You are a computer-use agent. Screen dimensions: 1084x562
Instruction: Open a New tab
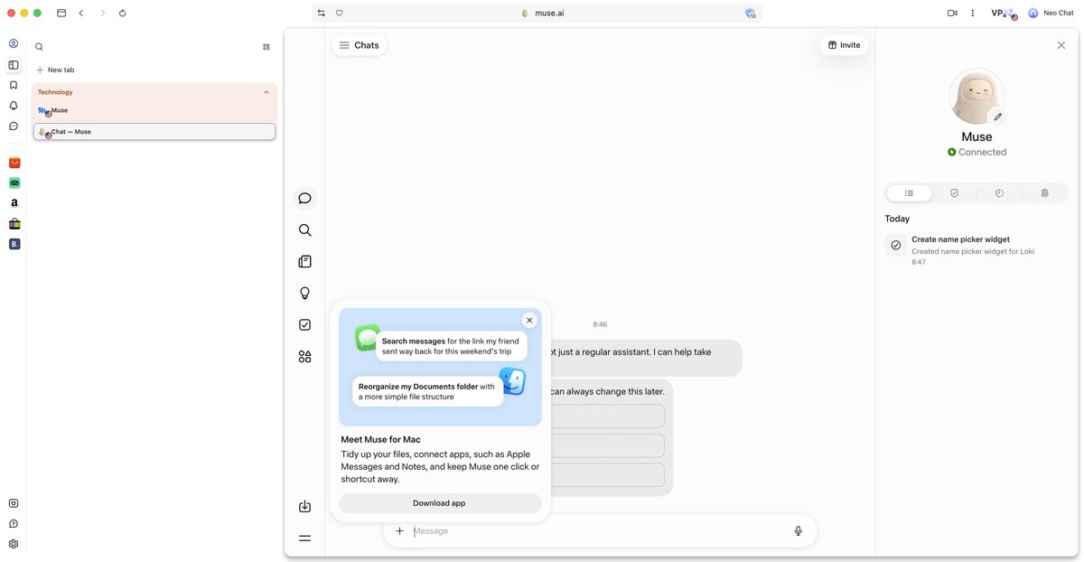(x=55, y=70)
